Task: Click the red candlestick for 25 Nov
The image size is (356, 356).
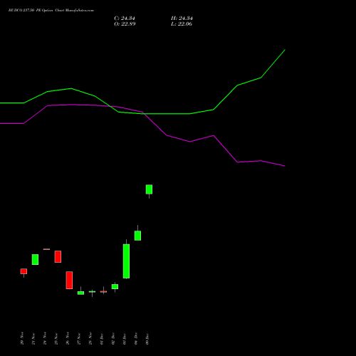Action: [58, 256]
